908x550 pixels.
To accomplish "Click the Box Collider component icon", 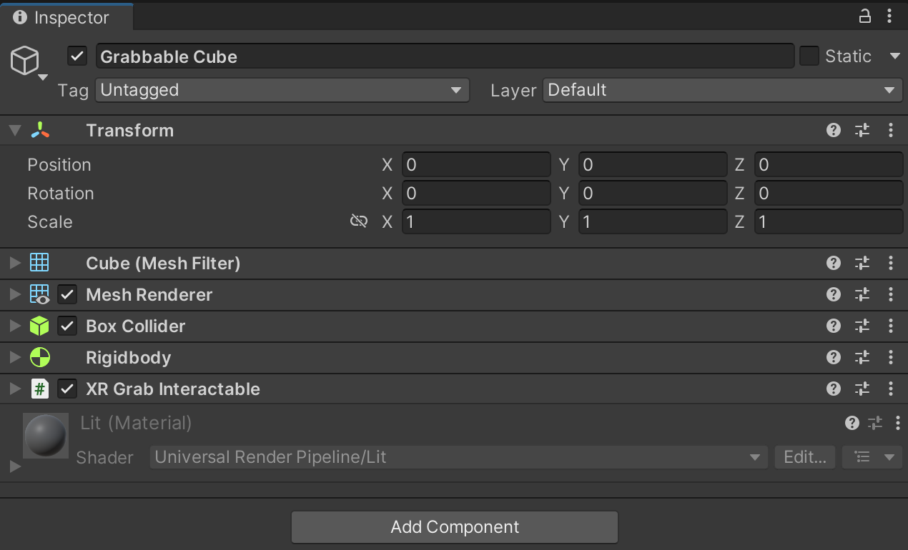I will [39, 326].
